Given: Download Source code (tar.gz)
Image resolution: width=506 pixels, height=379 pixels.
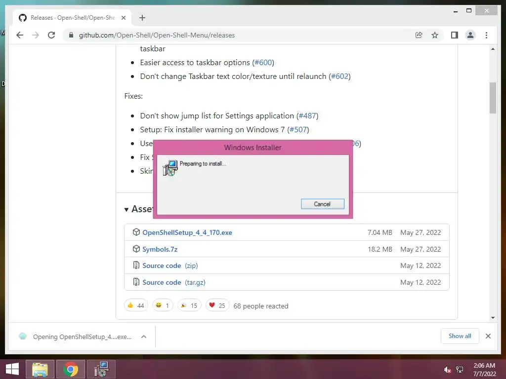Looking at the screenshot, I should [174, 282].
